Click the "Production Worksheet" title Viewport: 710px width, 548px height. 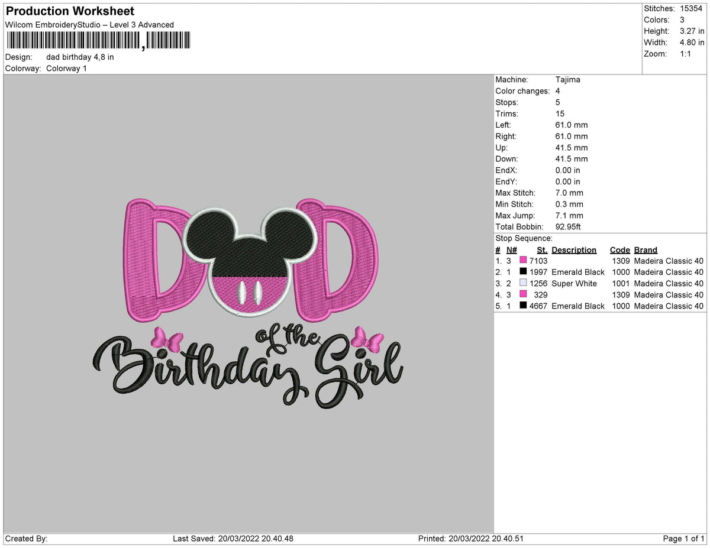point(70,11)
